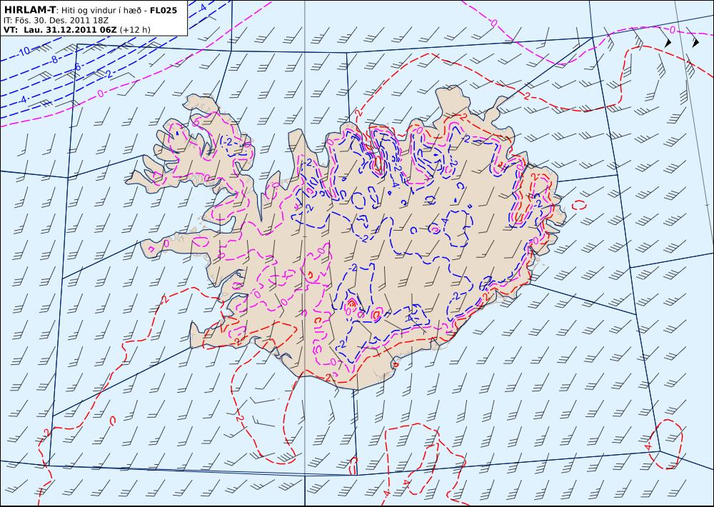
Task: Click the small red closed contour east of Iceland
Action: (x=579, y=205)
